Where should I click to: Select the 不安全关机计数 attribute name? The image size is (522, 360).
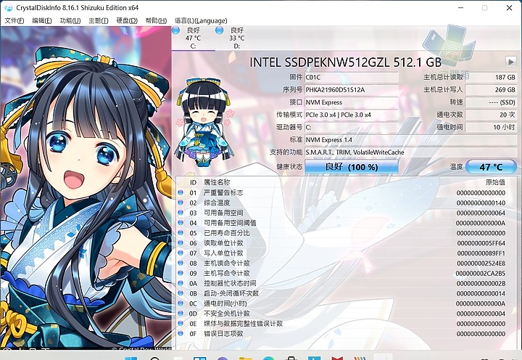pos(227,314)
